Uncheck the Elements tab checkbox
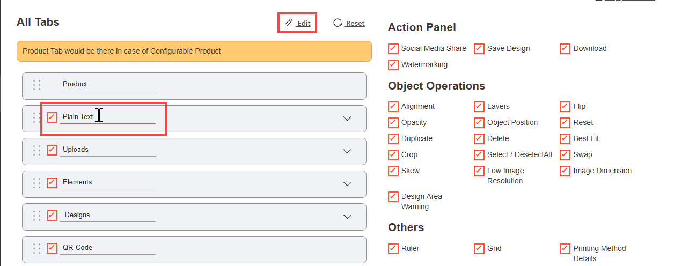The height and width of the screenshot is (266, 674). [x=52, y=183]
